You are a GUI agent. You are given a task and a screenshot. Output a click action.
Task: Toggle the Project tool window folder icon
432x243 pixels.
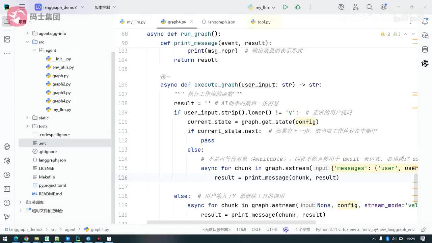[x=7, y=22]
